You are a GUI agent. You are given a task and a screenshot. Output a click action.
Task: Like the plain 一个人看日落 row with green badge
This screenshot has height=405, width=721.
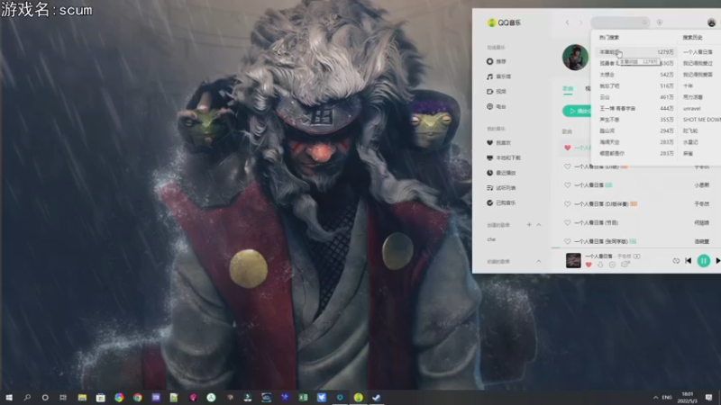[x=568, y=185]
